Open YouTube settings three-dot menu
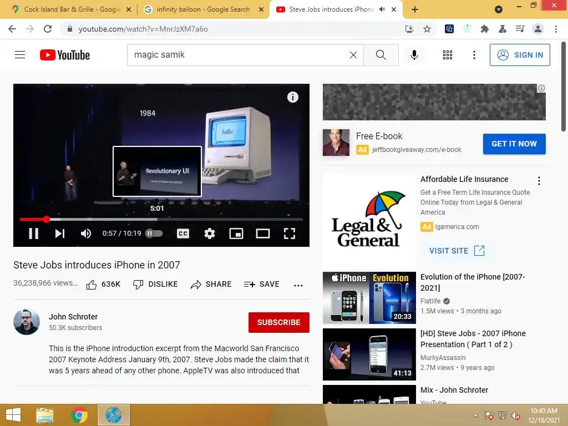Image resolution: width=568 pixels, height=426 pixels. [x=474, y=55]
